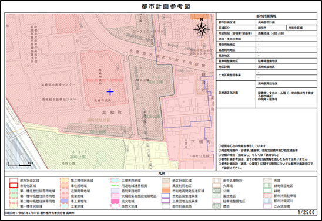
Task: Click the 商業地域 (400/80) zoning value cell
Action: tap(286, 33)
